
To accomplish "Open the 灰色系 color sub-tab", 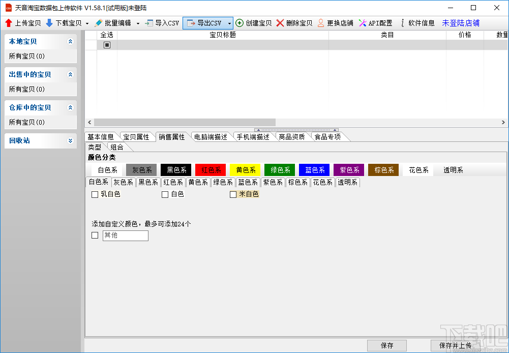I will 124,183.
